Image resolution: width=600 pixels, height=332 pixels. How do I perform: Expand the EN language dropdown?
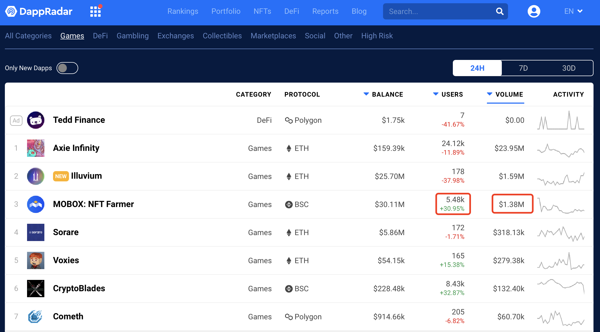pyautogui.click(x=573, y=11)
